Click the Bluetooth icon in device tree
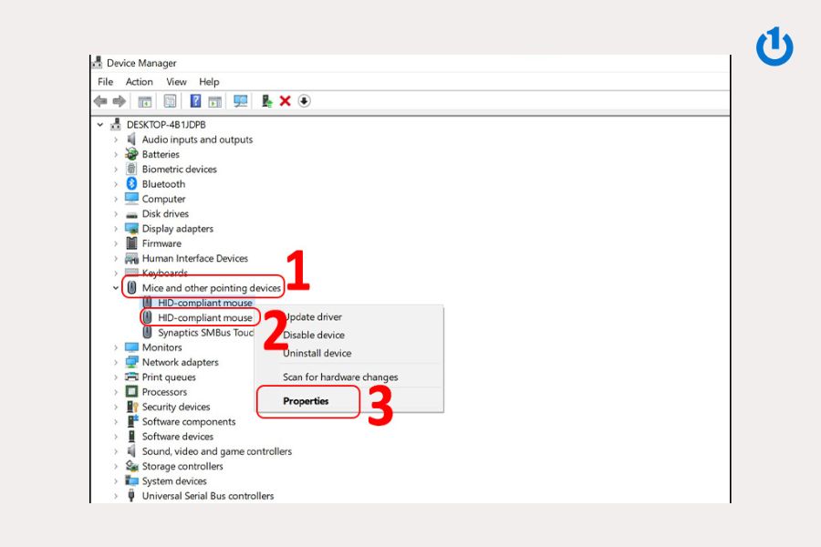The image size is (821, 547). click(131, 184)
